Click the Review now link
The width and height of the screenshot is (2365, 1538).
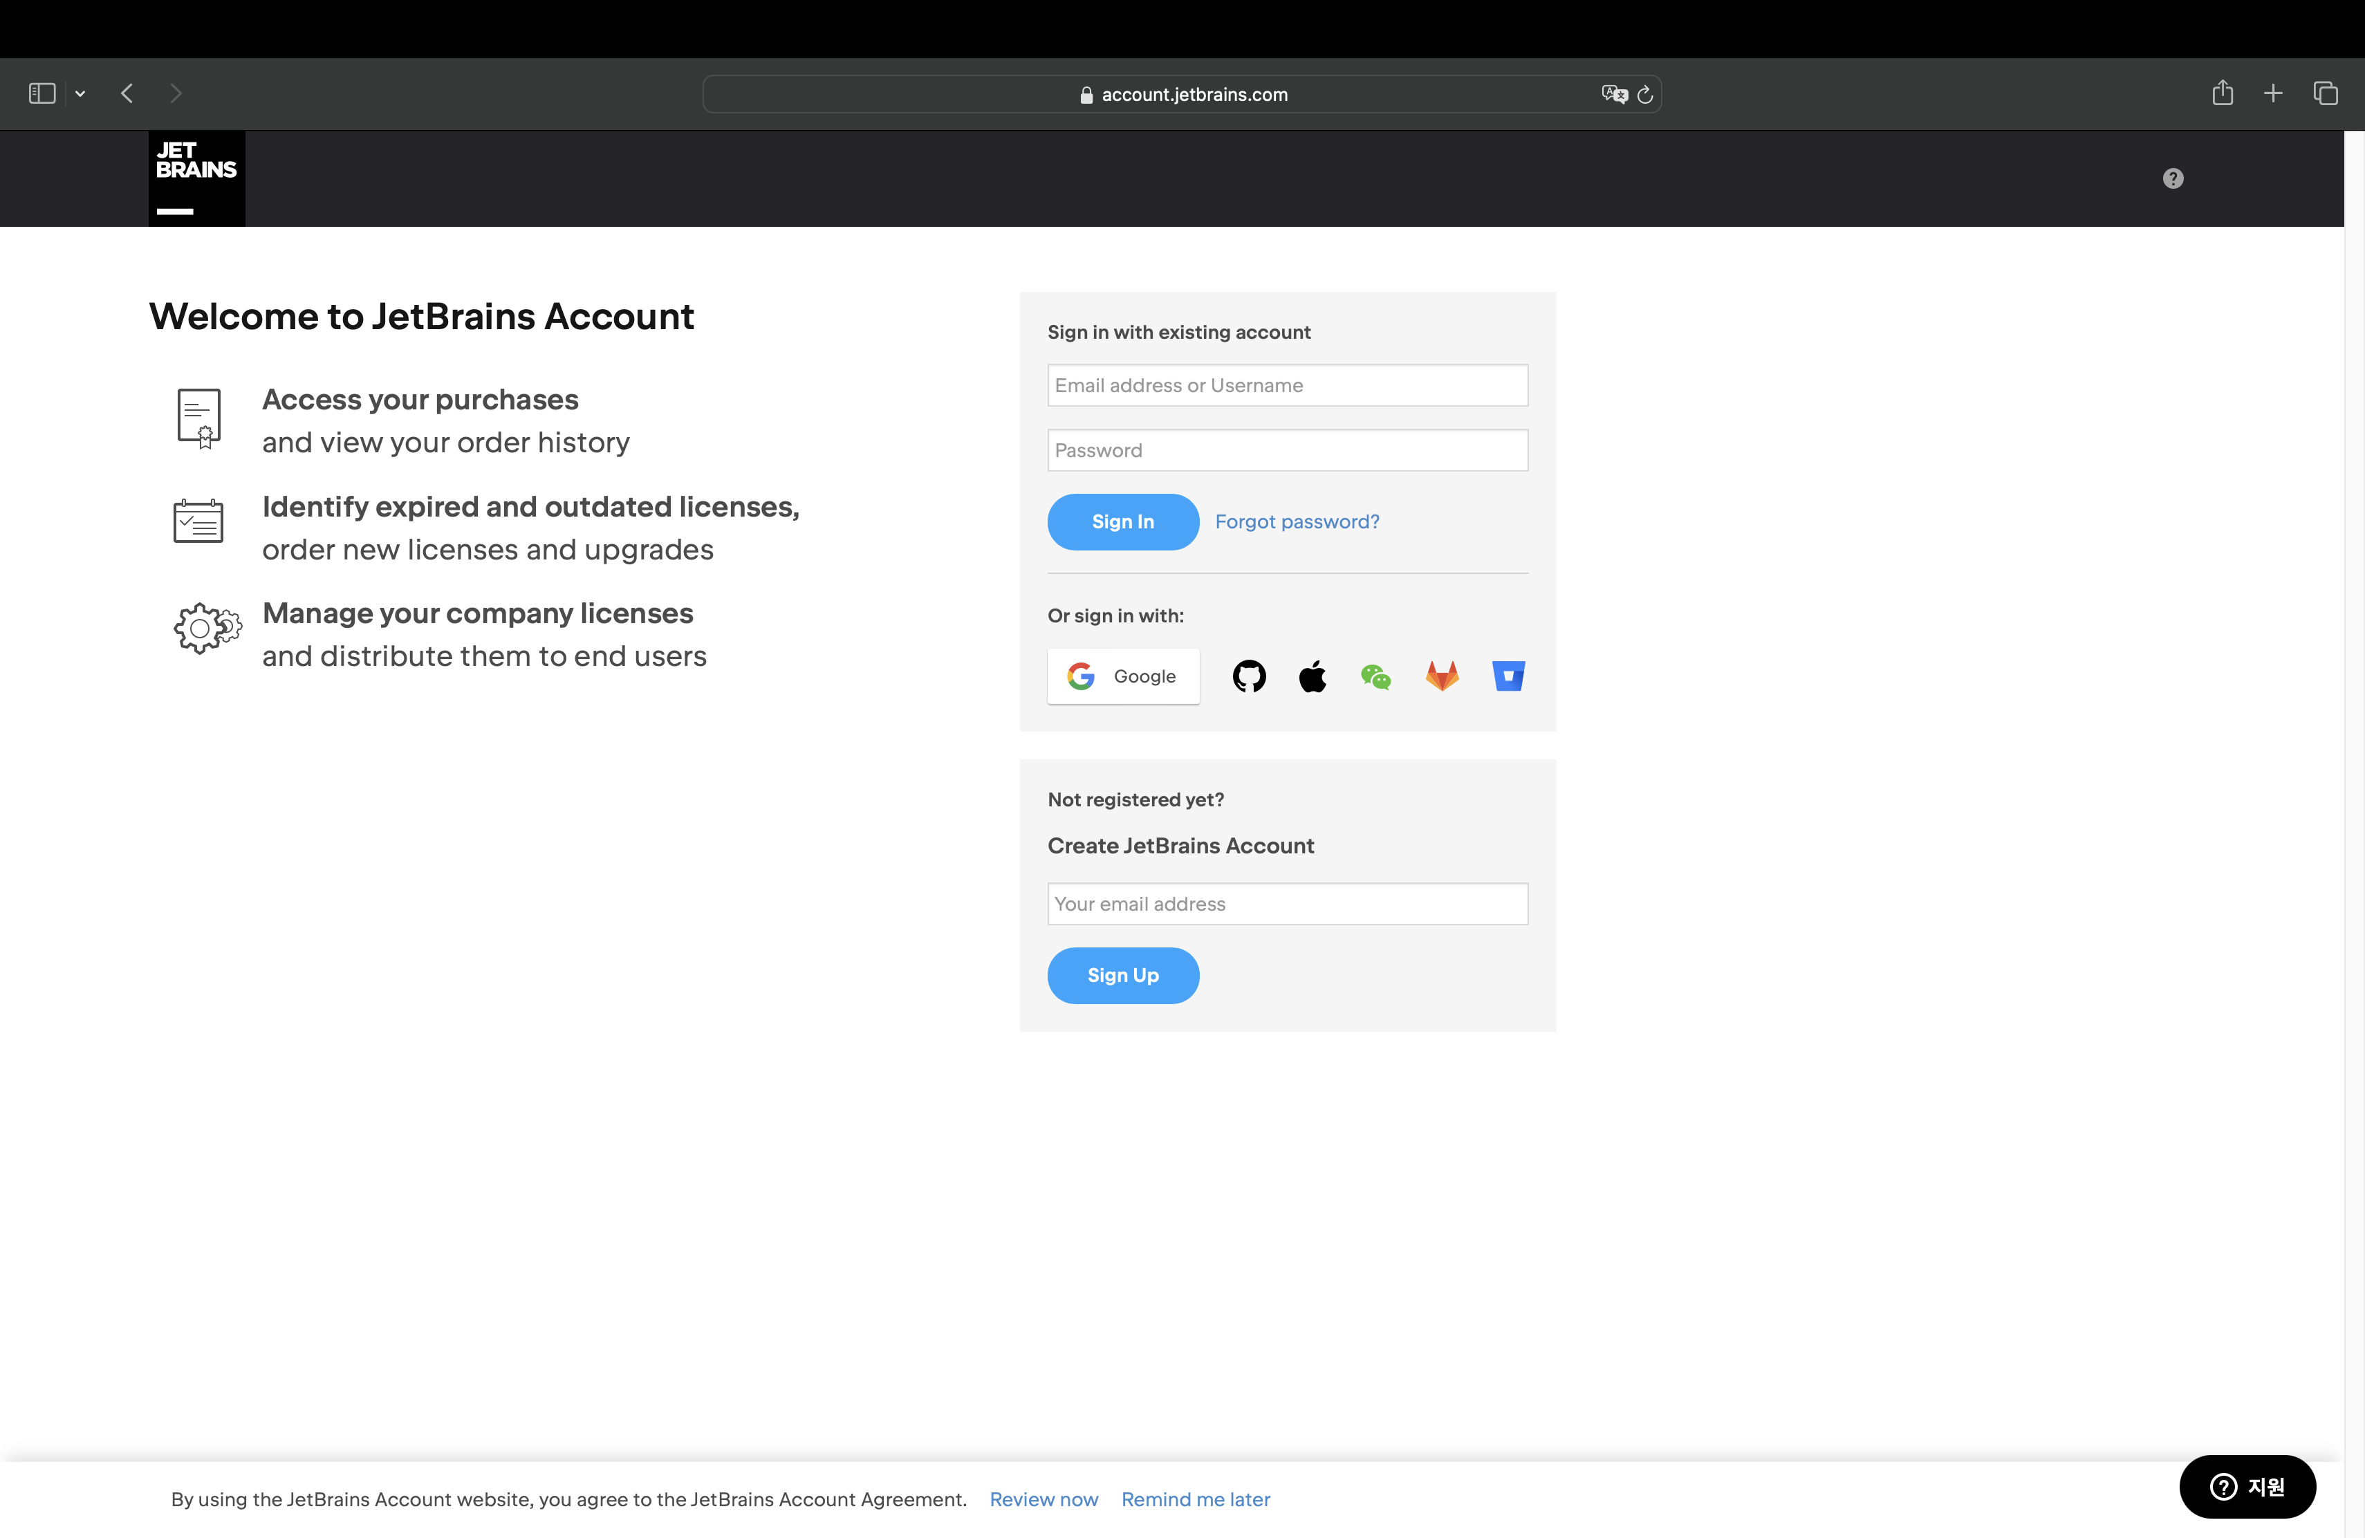coord(1044,1499)
